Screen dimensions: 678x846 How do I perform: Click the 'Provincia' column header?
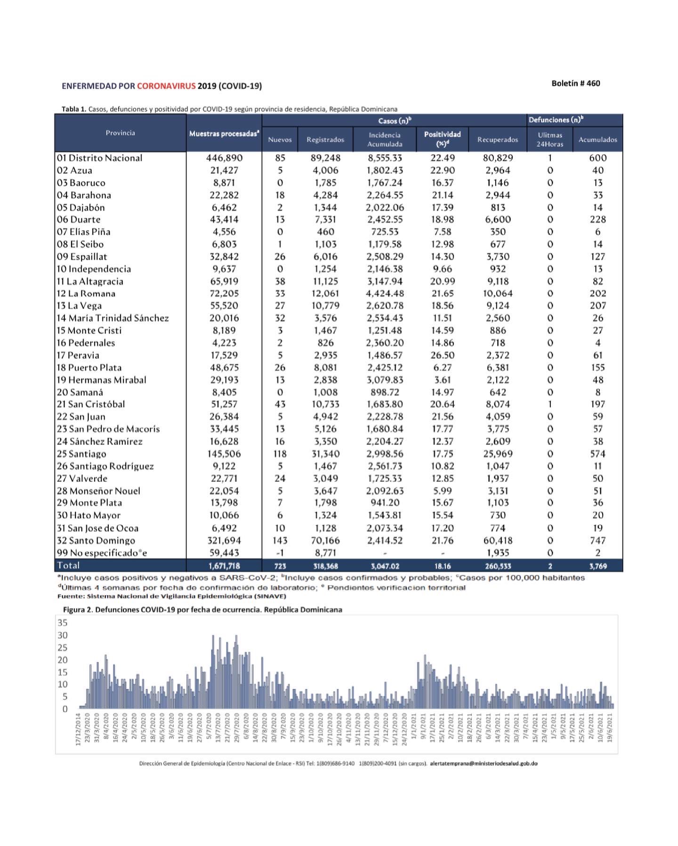coord(120,133)
